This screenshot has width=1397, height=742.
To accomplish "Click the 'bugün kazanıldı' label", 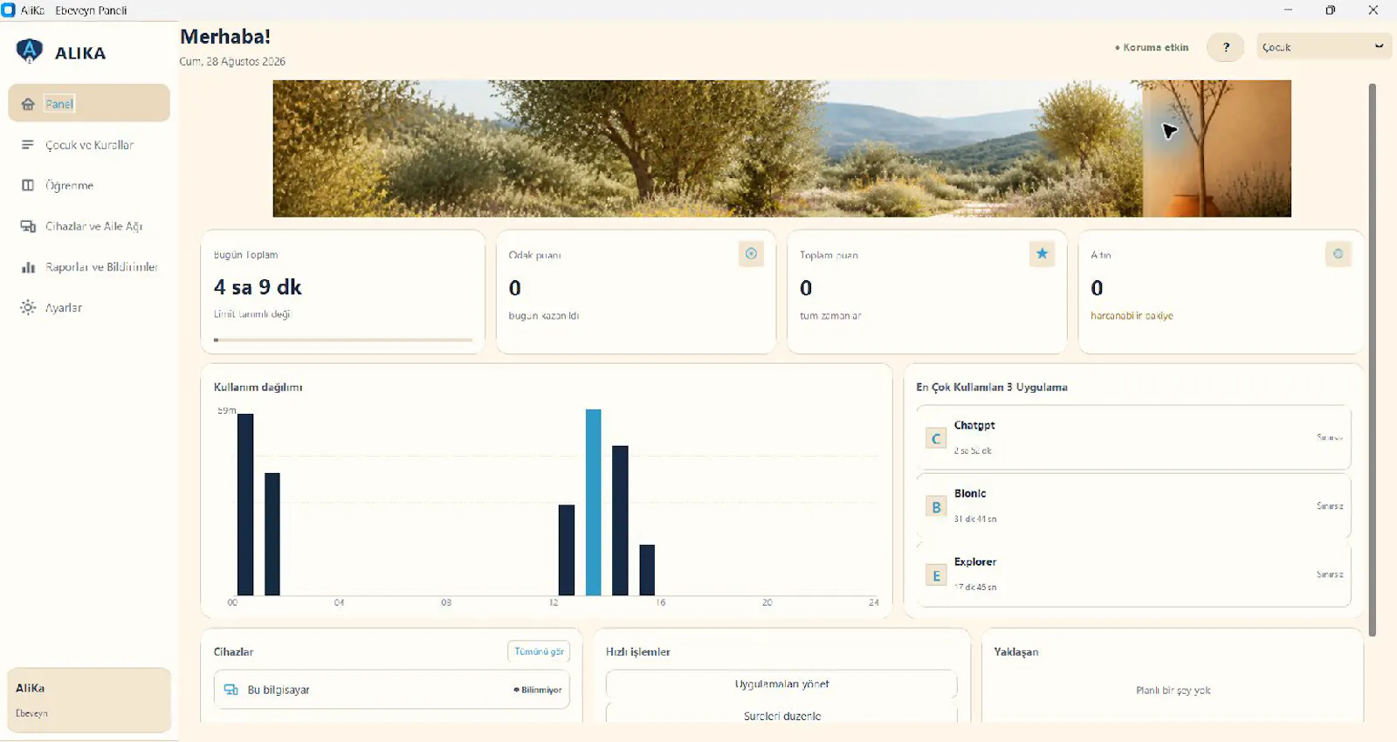I will (x=544, y=316).
